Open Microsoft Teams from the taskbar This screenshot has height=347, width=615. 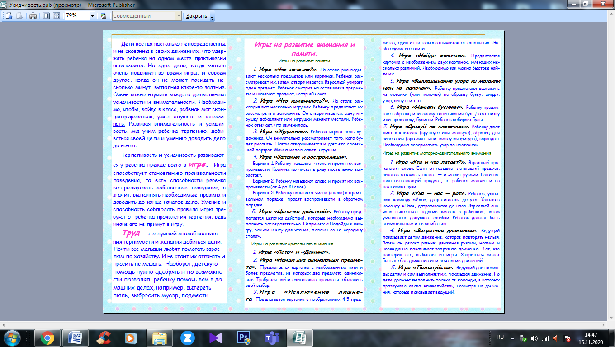271,338
